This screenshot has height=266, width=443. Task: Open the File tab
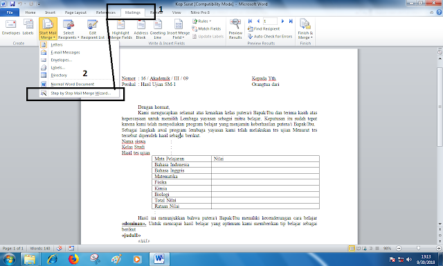[x=10, y=12]
